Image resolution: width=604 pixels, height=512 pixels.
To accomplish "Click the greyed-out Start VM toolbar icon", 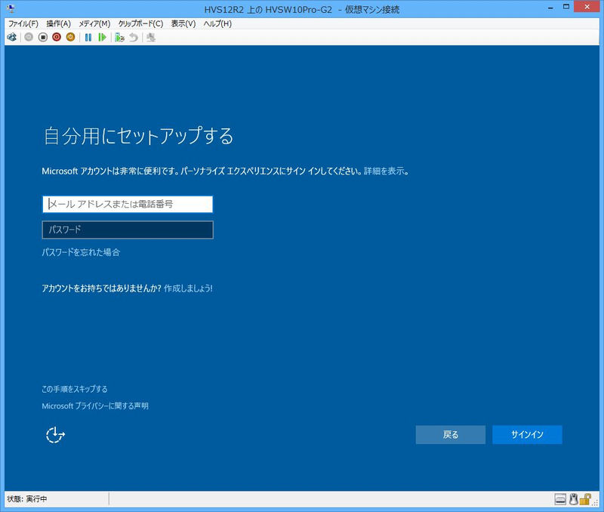I will click(x=29, y=37).
